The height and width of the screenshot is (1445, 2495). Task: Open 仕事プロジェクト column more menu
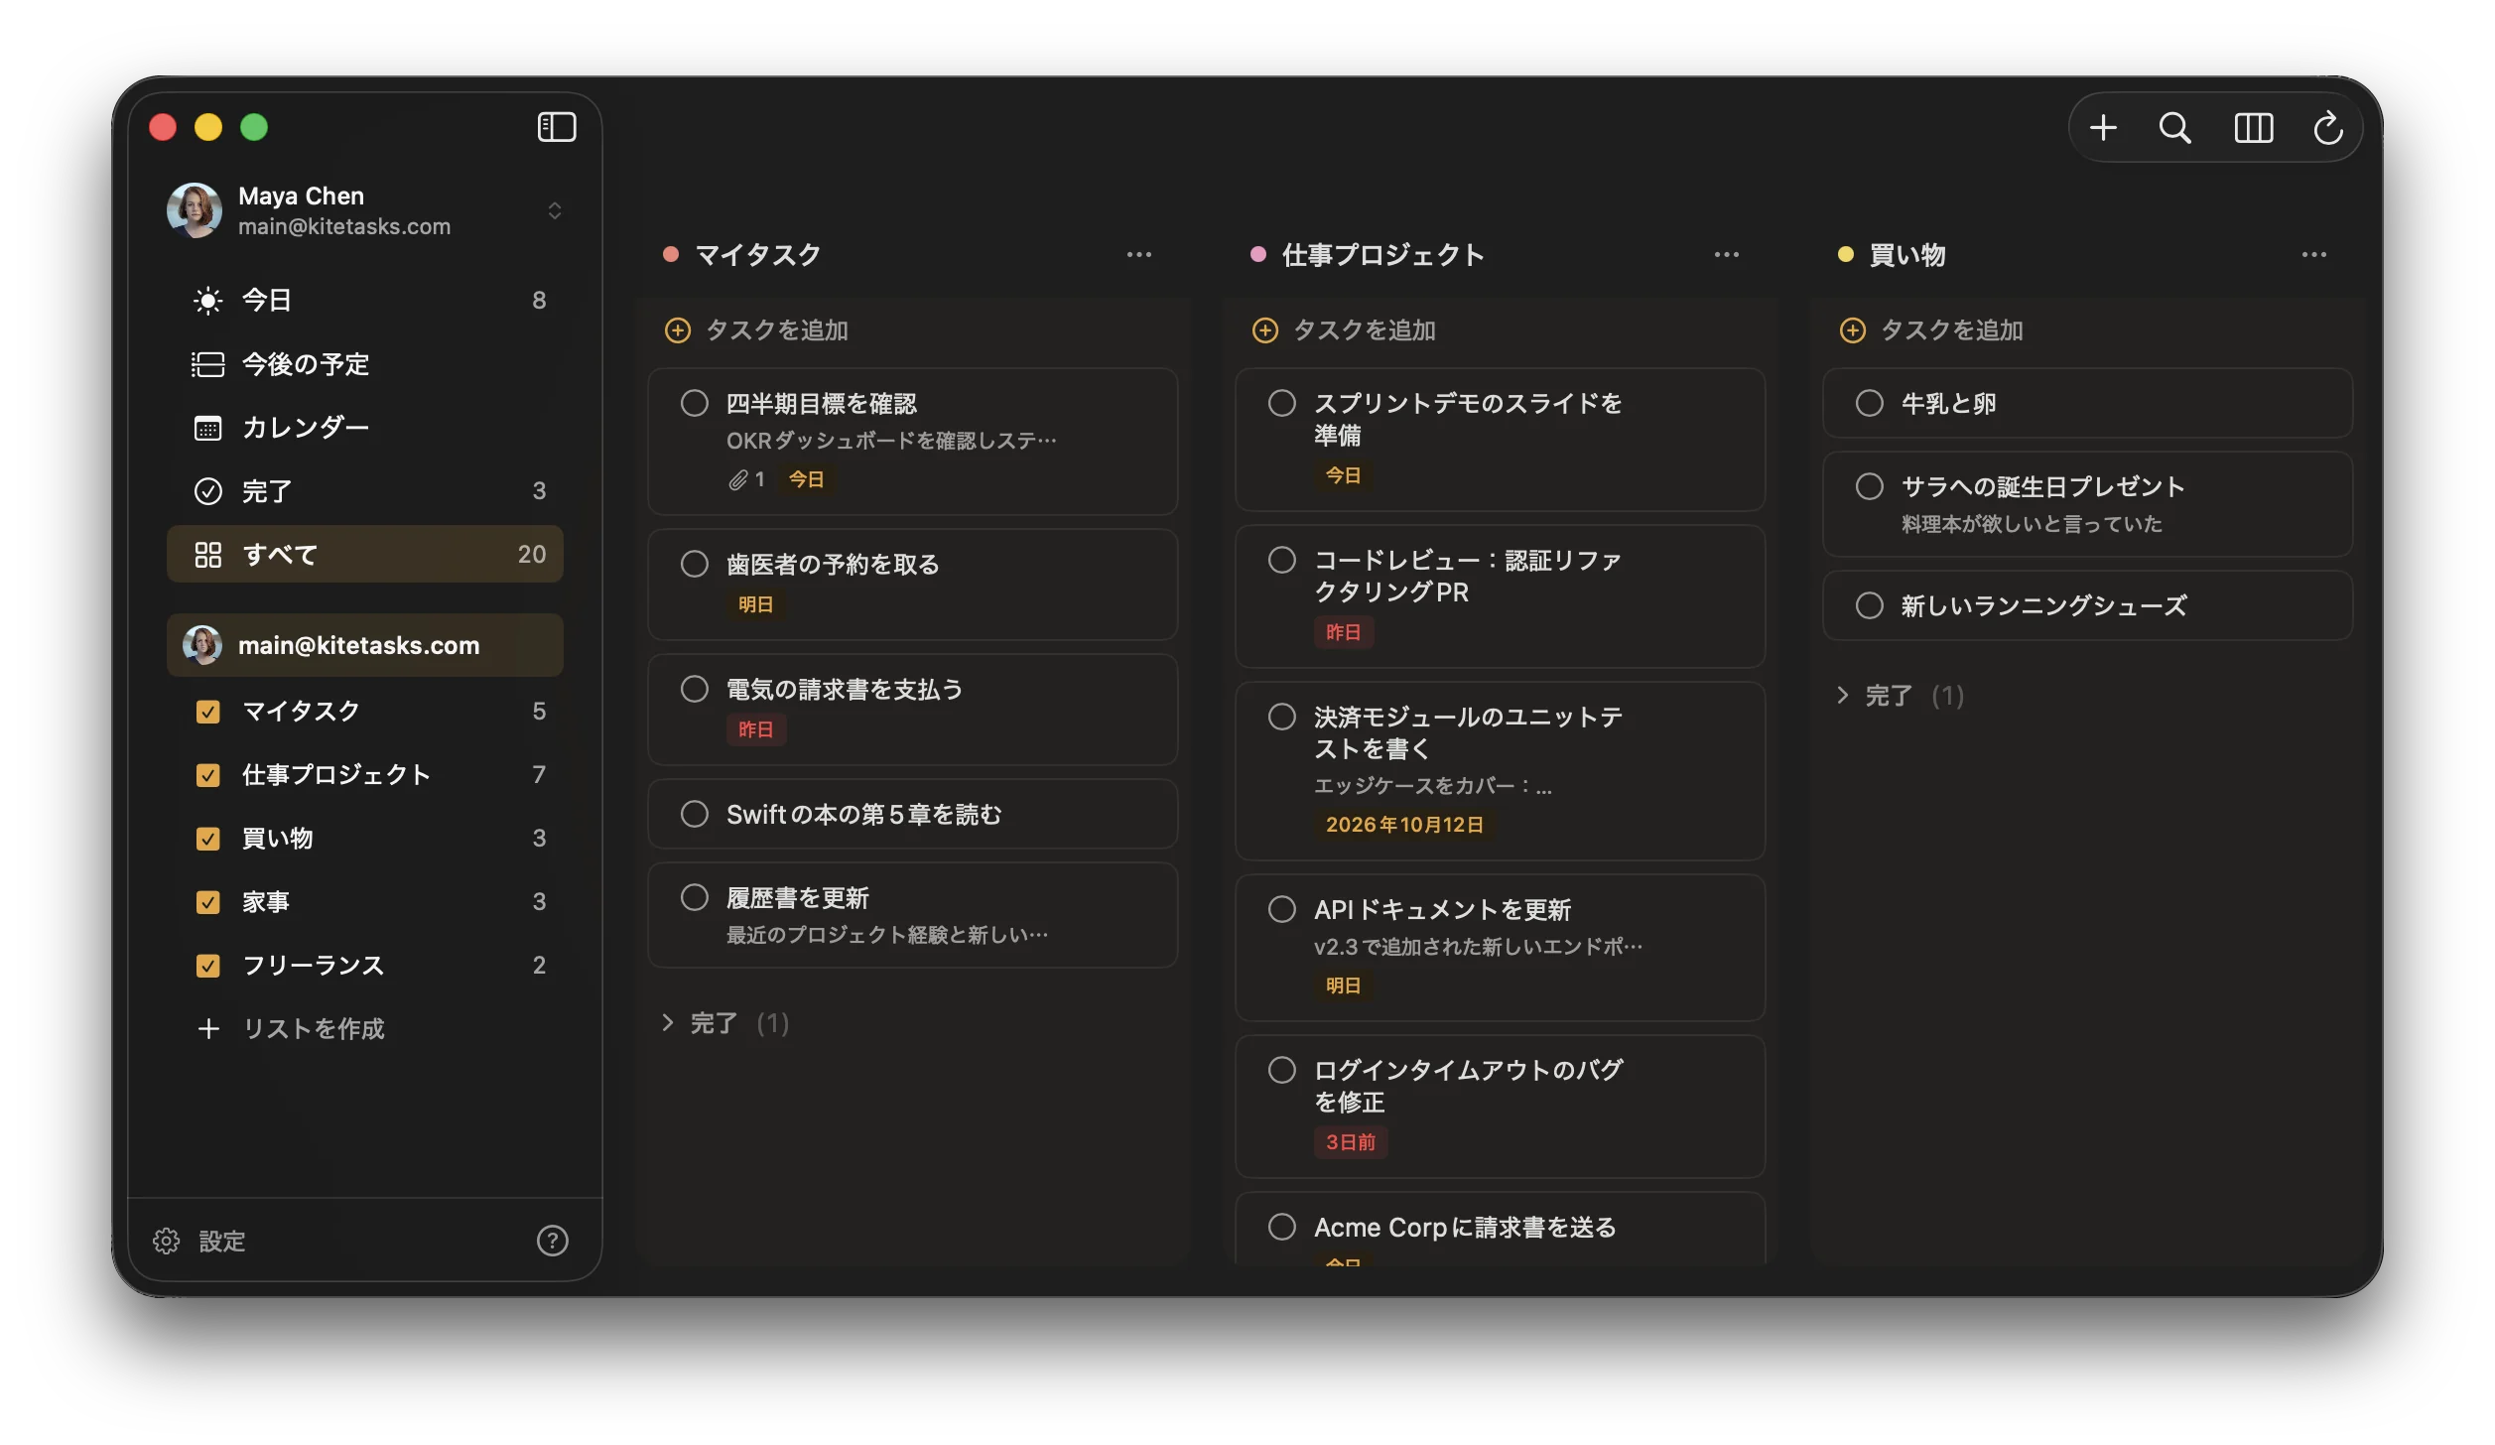point(1727,254)
